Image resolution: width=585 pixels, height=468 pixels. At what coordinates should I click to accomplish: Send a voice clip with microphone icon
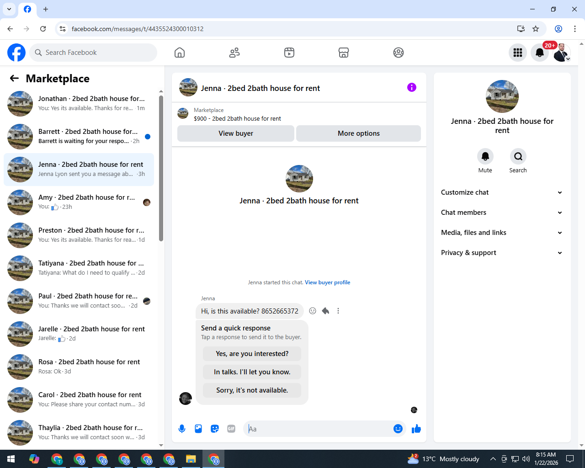(x=182, y=429)
